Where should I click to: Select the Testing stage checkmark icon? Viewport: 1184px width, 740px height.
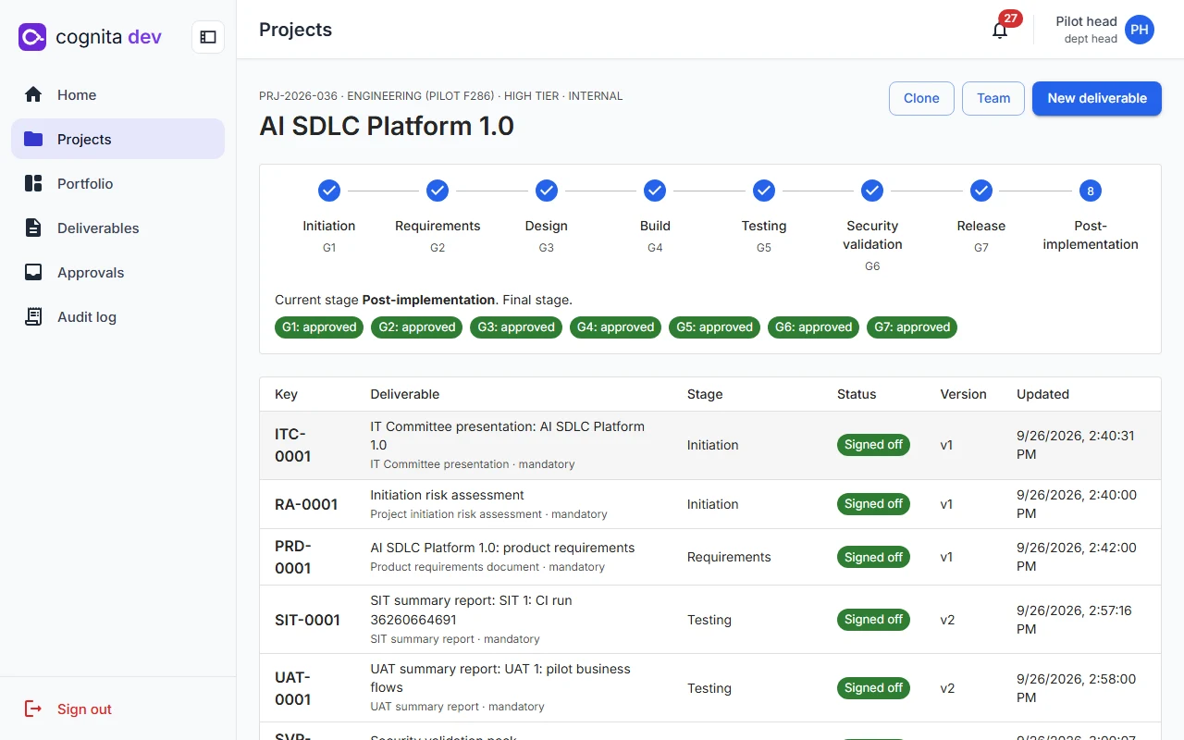tap(764, 191)
